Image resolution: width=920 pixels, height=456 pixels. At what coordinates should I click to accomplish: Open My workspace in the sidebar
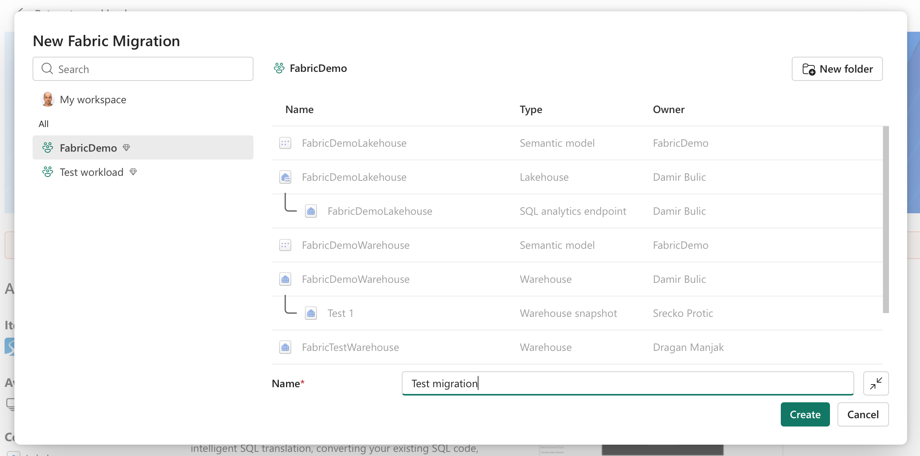point(93,99)
